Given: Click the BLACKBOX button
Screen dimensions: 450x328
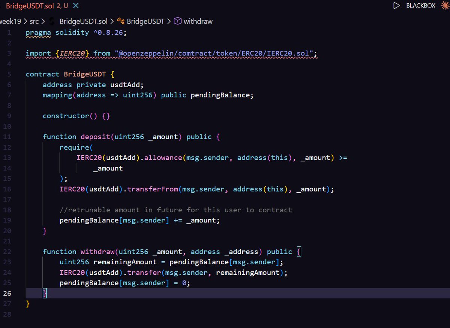Looking at the screenshot, I should pos(420,6).
